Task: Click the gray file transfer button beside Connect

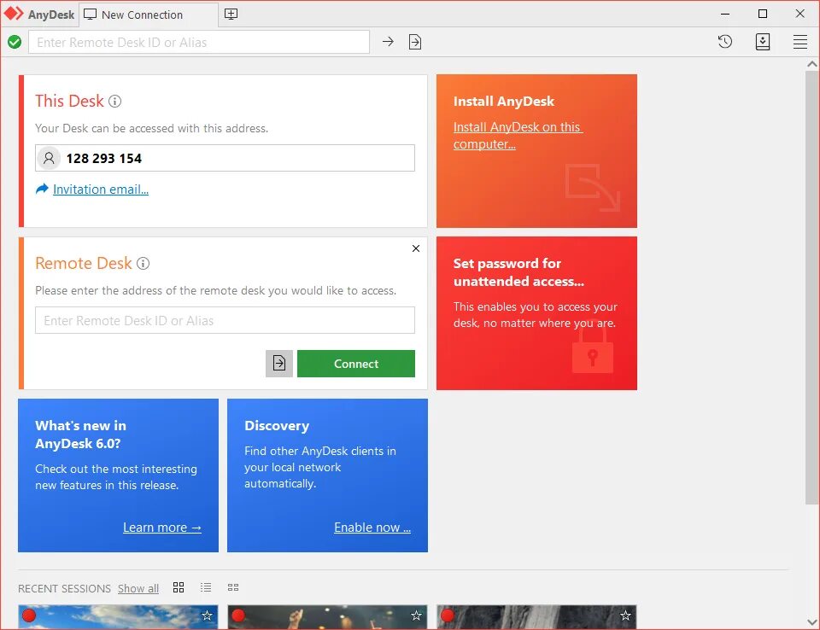Action: (279, 364)
